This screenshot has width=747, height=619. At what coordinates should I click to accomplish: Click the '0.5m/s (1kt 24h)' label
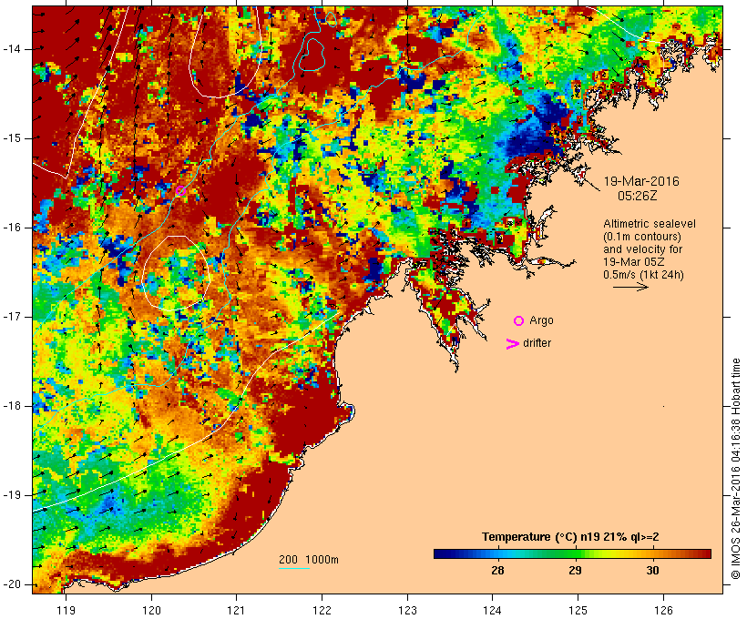(x=643, y=275)
